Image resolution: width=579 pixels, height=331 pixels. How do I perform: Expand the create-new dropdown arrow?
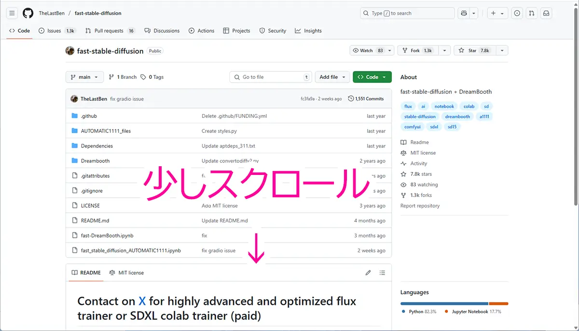pyautogui.click(x=502, y=13)
